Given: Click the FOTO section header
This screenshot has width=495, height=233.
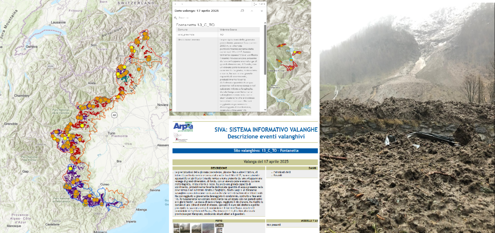Looking at the screenshot, I should [218, 221].
